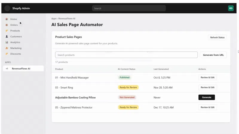
Task: Review & Edit the Smart Ring page
Action: [x=207, y=87]
